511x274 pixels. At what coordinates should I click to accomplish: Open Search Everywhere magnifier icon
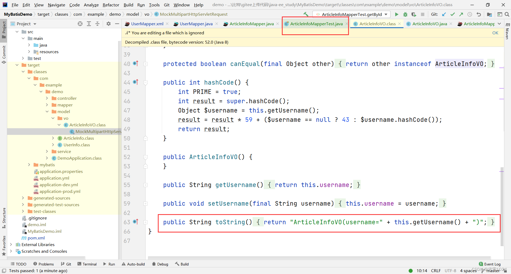tap(507, 14)
